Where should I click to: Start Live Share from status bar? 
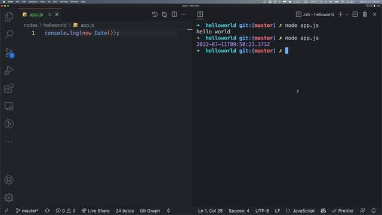[95, 211]
